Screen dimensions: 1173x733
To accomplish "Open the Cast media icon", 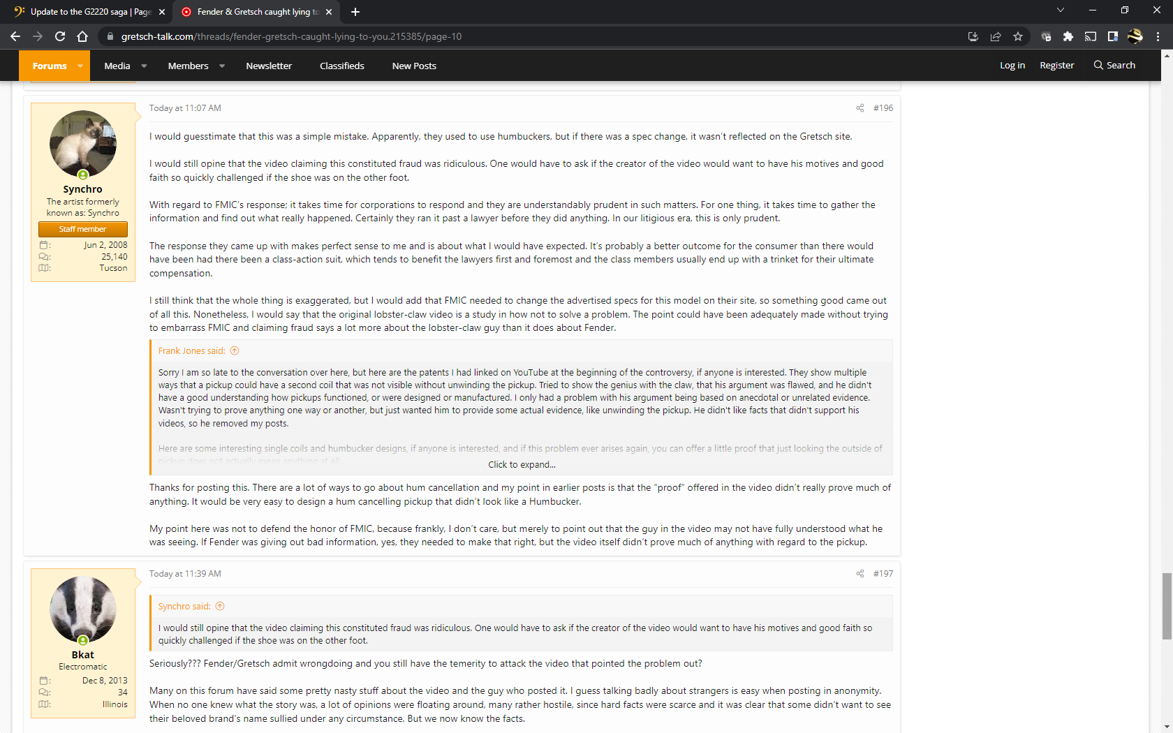I will pos(1091,36).
